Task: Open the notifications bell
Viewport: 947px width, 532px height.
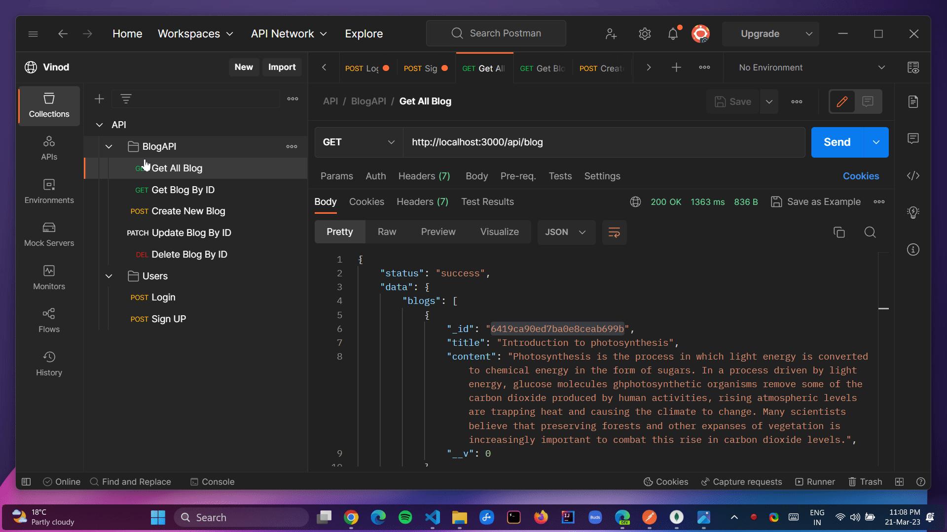Action: (x=673, y=34)
